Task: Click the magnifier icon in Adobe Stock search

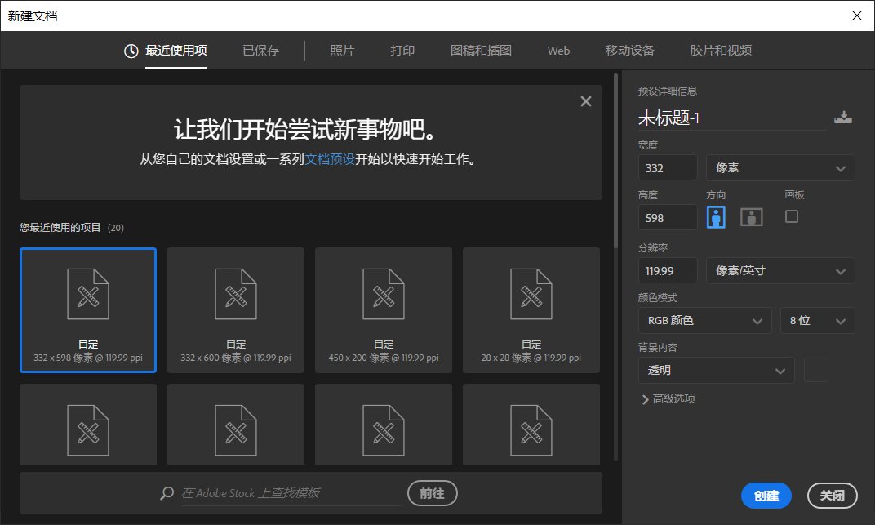Action: (167, 493)
